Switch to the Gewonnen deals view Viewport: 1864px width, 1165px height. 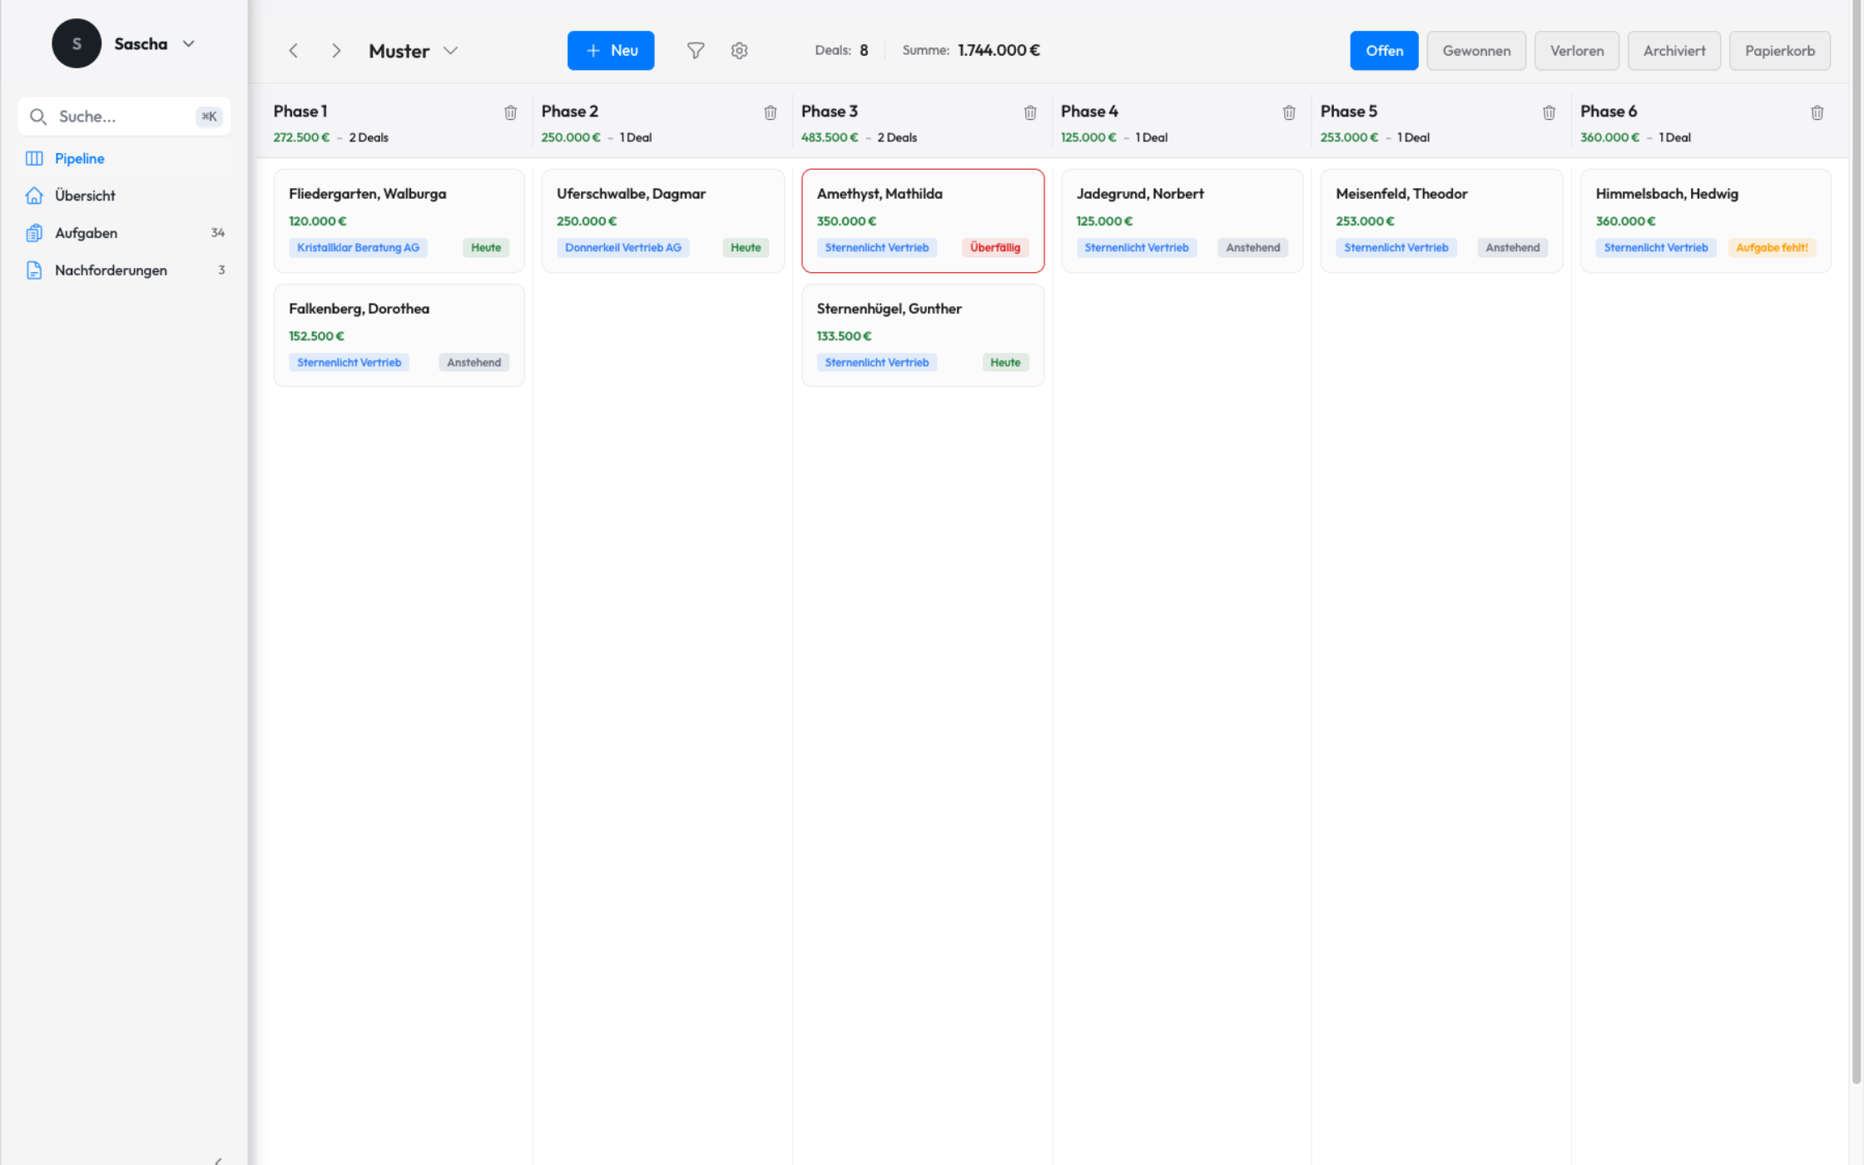pyautogui.click(x=1476, y=50)
